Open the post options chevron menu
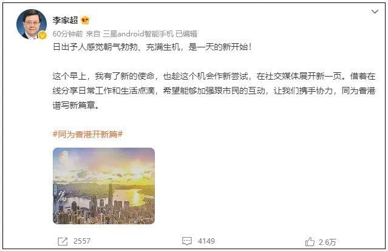This screenshot has width=388, height=251. pos(375,12)
